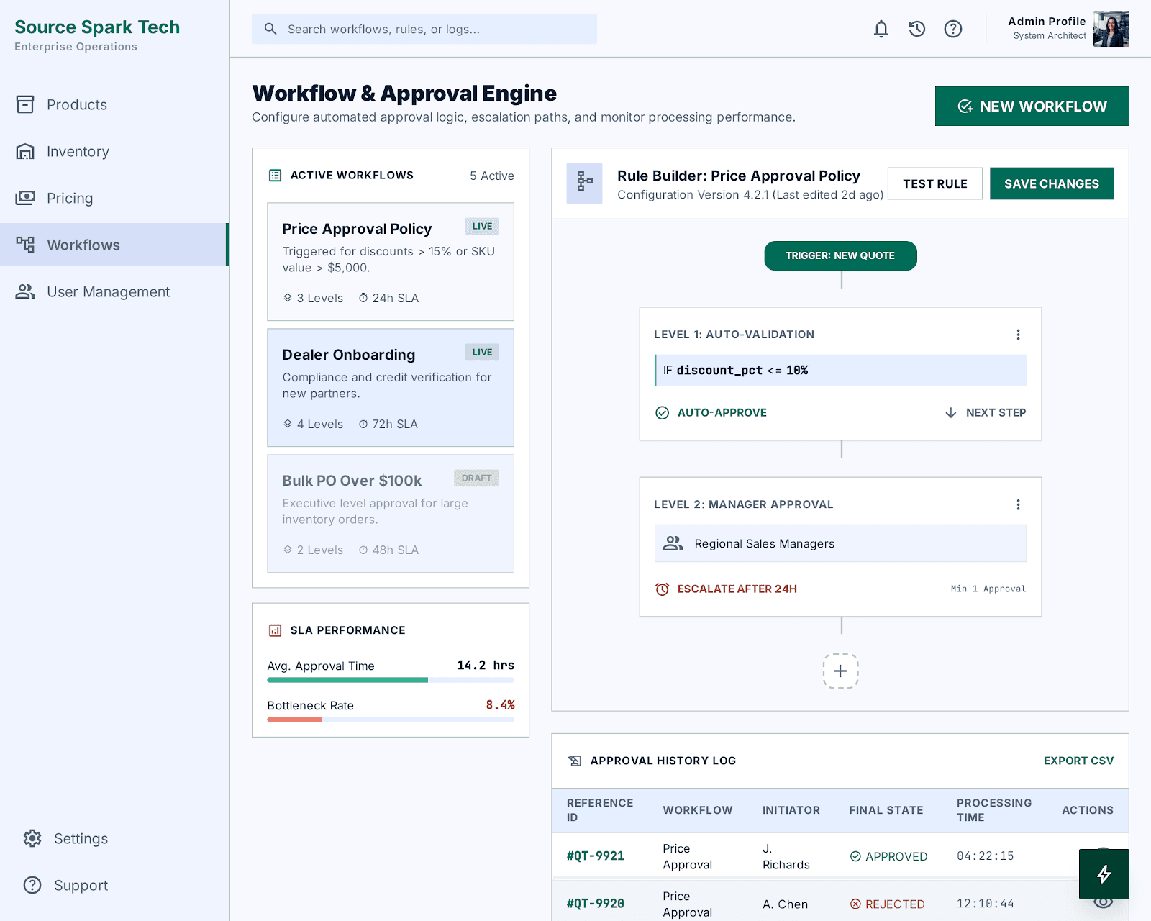The height and width of the screenshot is (921, 1151).
Task: Click the Admin Profile avatar photo
Action: point(1111,29)
